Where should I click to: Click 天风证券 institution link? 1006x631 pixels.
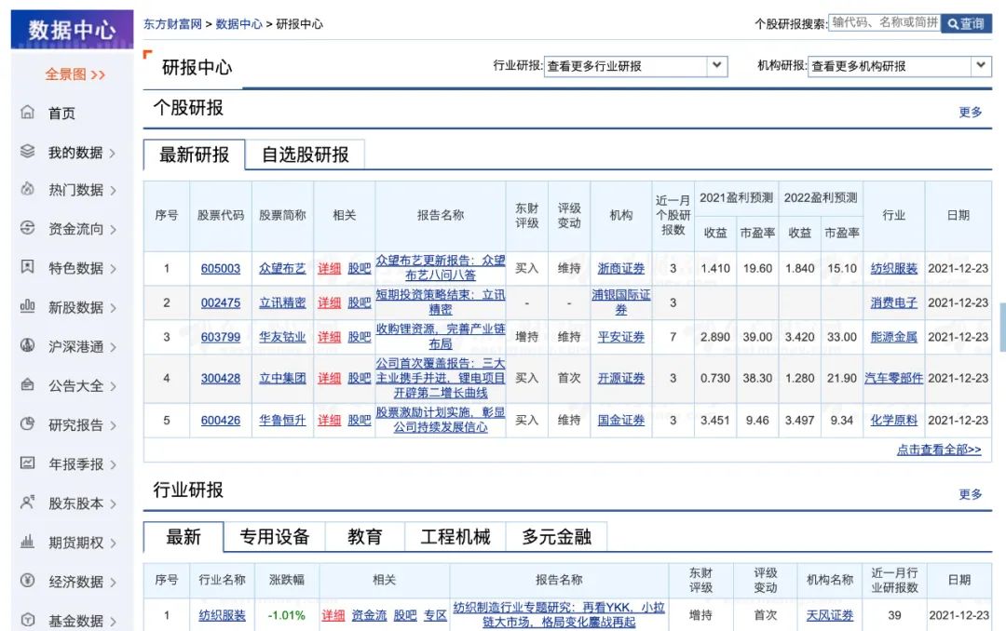830,615
